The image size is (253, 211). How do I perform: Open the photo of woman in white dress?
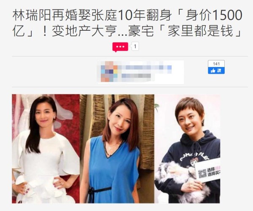click(x=46, y=149)
